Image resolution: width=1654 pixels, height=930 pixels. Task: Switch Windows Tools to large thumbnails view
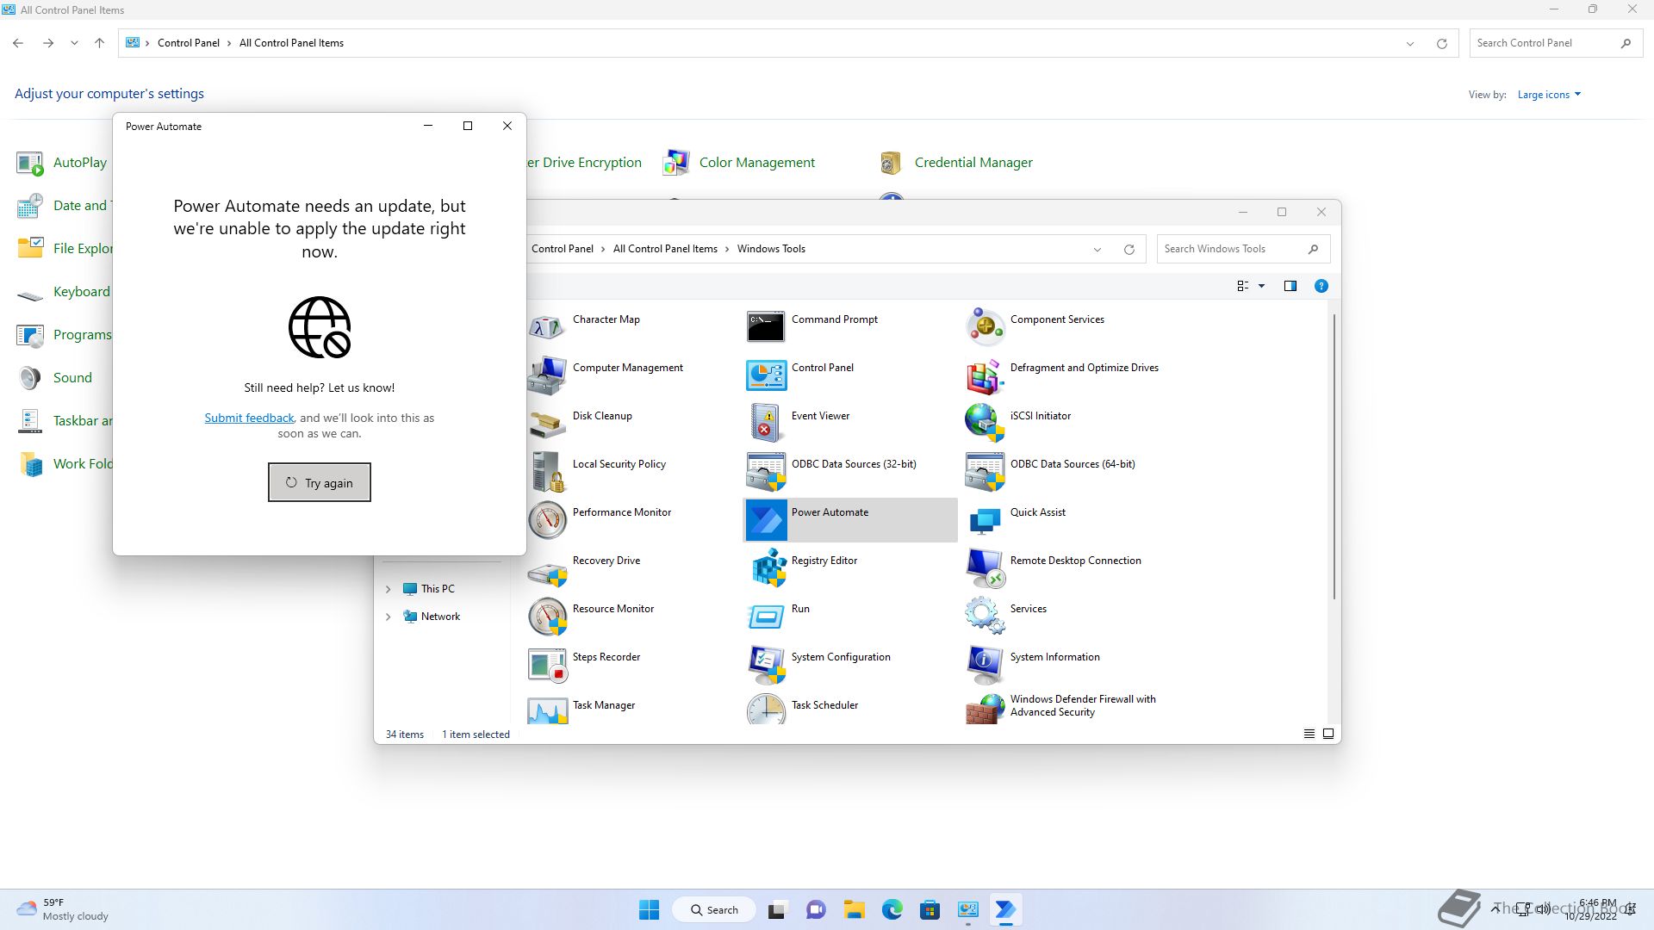[1328, 734]
